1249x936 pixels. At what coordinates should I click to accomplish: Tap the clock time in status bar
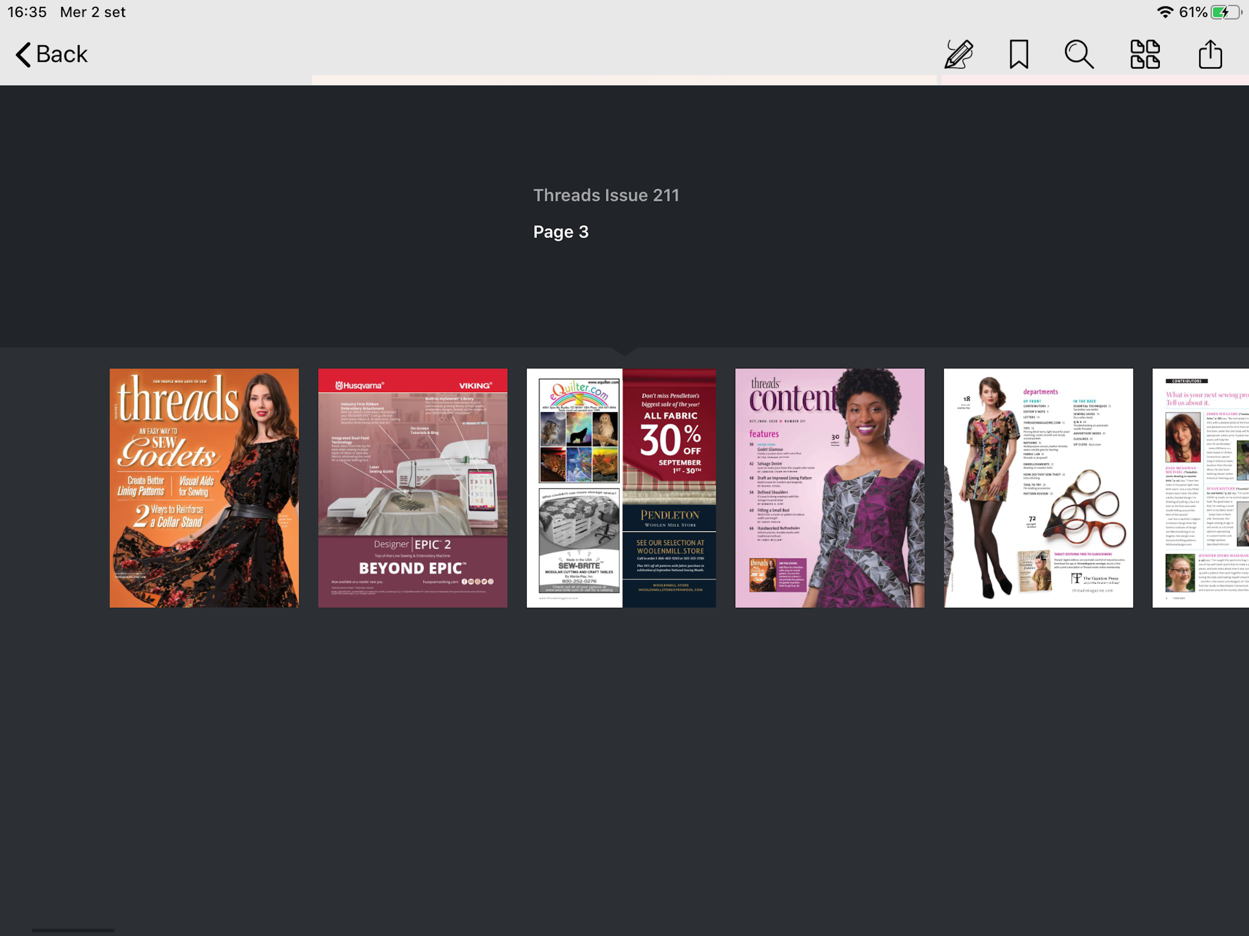tap(27, 12)
